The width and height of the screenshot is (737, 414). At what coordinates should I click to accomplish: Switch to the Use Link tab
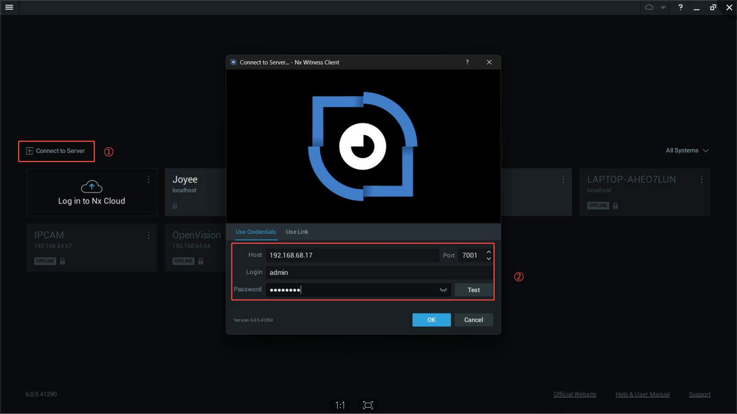point(297,232)
